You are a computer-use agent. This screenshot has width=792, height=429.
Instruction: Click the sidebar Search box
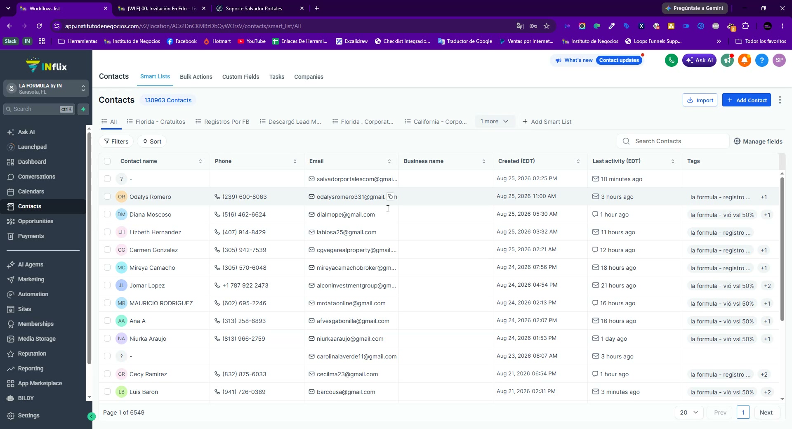pos(39,109)
